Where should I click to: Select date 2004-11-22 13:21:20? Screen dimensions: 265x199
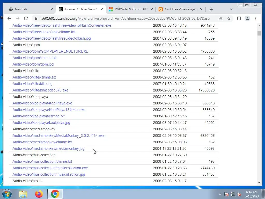point(170,148)
